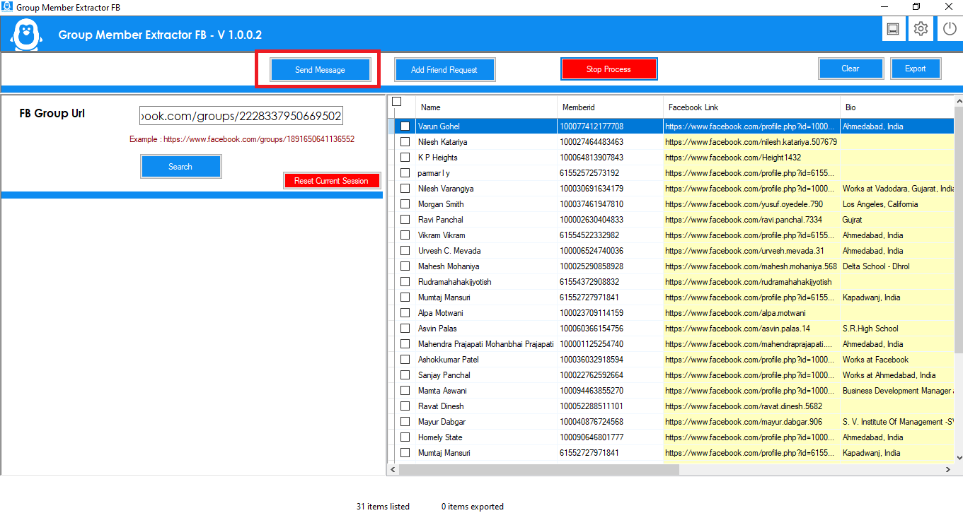
Task: Select the checkbox for Mamta Aswani
Action: click(405, 391)
